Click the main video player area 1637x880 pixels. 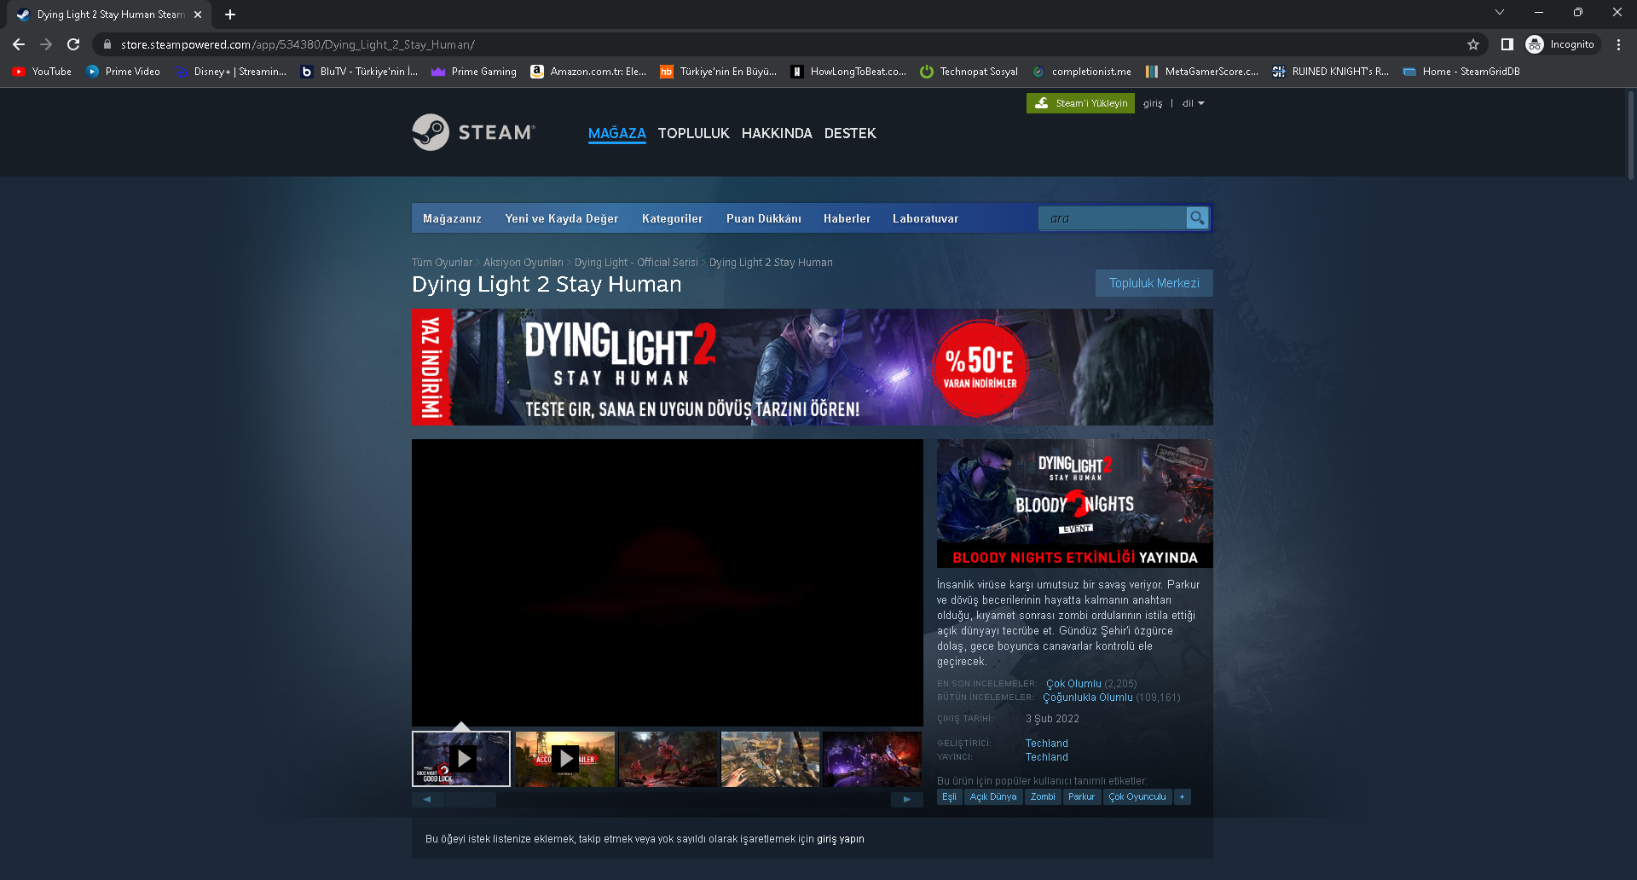(x=668, y=582)
